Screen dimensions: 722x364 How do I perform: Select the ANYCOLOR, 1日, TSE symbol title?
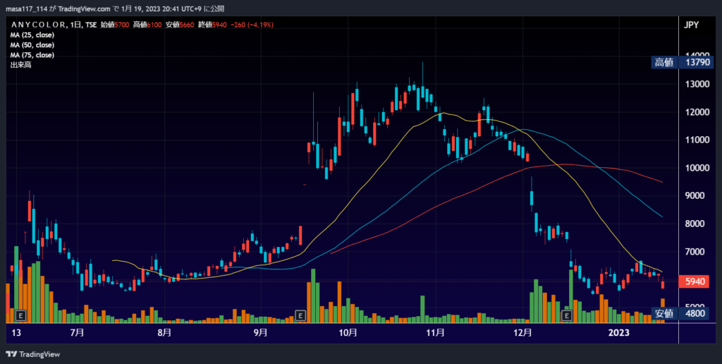(x=54, y=25)
